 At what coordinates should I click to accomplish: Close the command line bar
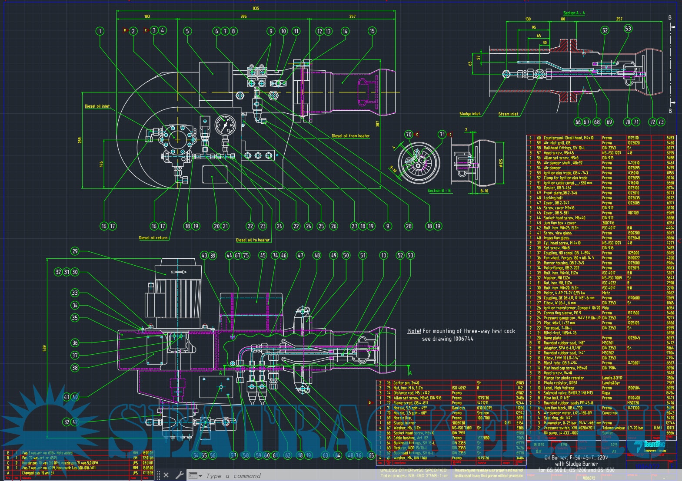pos(166,475)
